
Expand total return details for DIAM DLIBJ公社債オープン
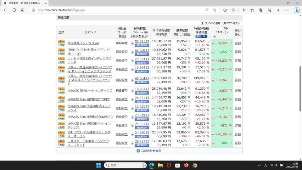pyautogui.click(x=213, y=52)
